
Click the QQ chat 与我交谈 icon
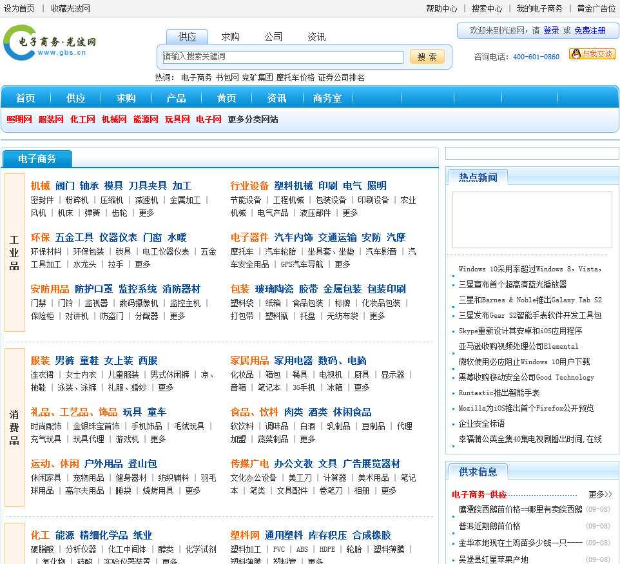[x=592, y=54]
